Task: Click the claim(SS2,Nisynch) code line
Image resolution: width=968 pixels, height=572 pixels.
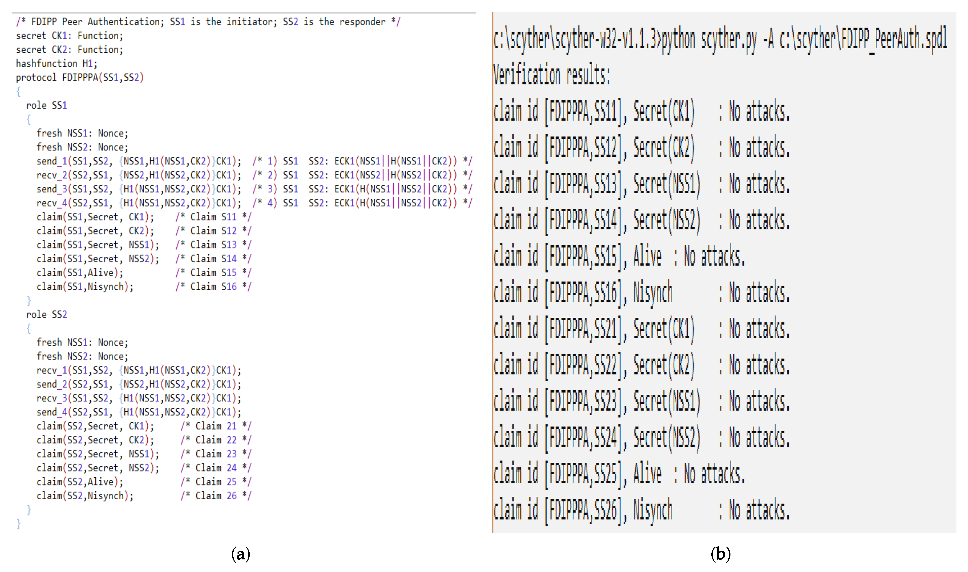Action: pyautogui.click(x=85, y=496)
